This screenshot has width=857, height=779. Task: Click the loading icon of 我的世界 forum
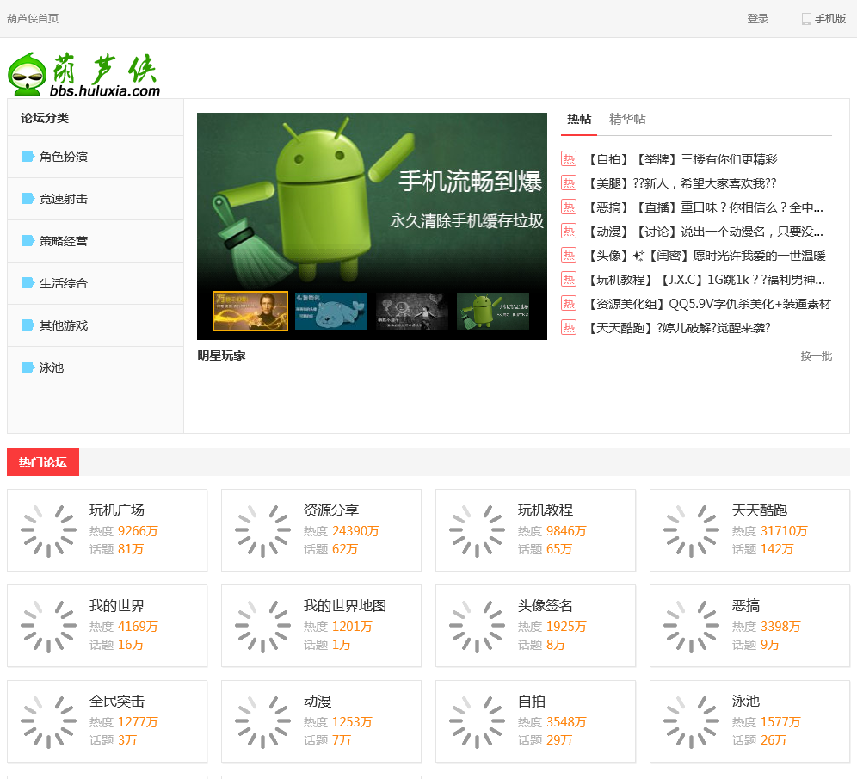pos(49,626)
